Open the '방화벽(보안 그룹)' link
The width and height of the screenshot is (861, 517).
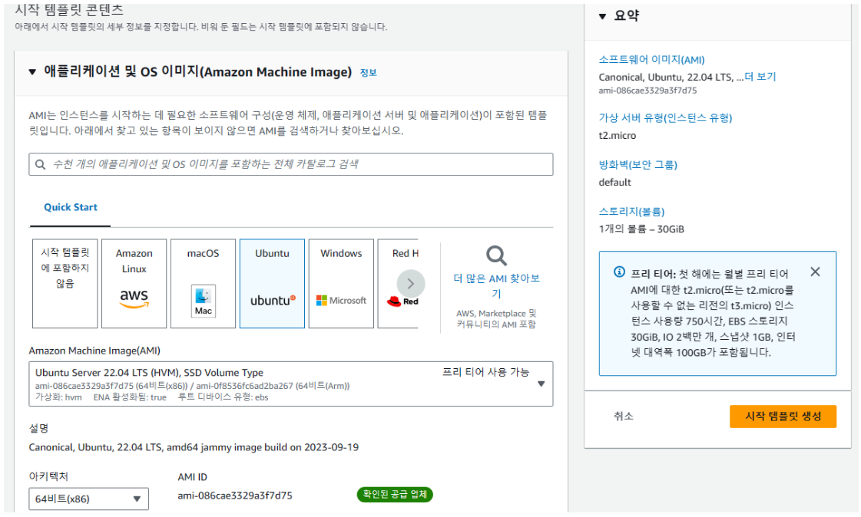(x=637, y=164)
